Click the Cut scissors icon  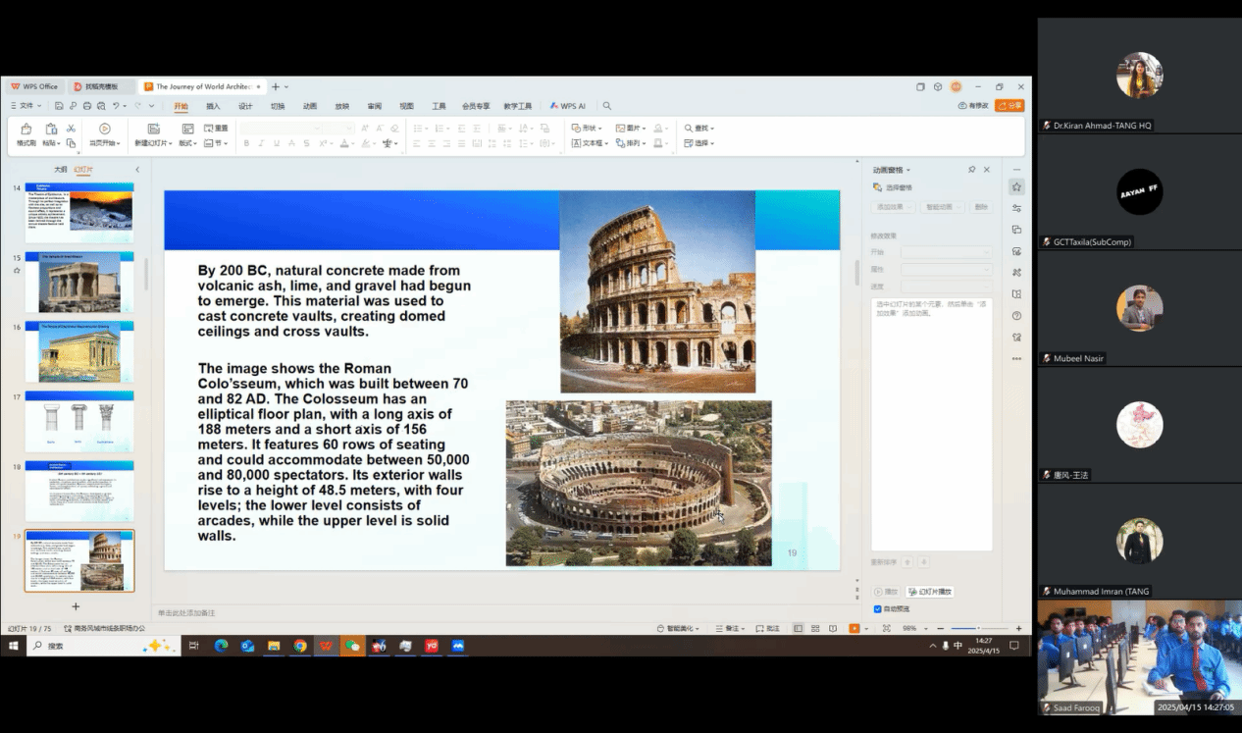pyautogui.click(x=71, y=129)
